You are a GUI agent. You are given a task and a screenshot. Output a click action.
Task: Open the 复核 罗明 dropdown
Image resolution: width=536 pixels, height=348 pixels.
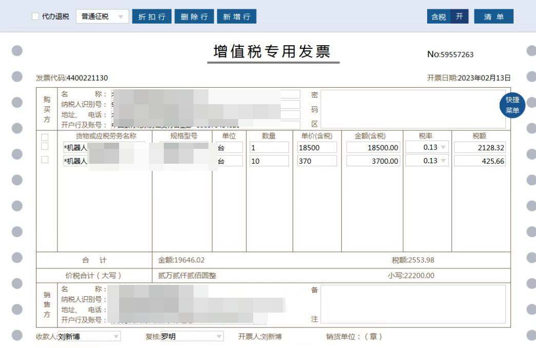click(x=219, y=337)
